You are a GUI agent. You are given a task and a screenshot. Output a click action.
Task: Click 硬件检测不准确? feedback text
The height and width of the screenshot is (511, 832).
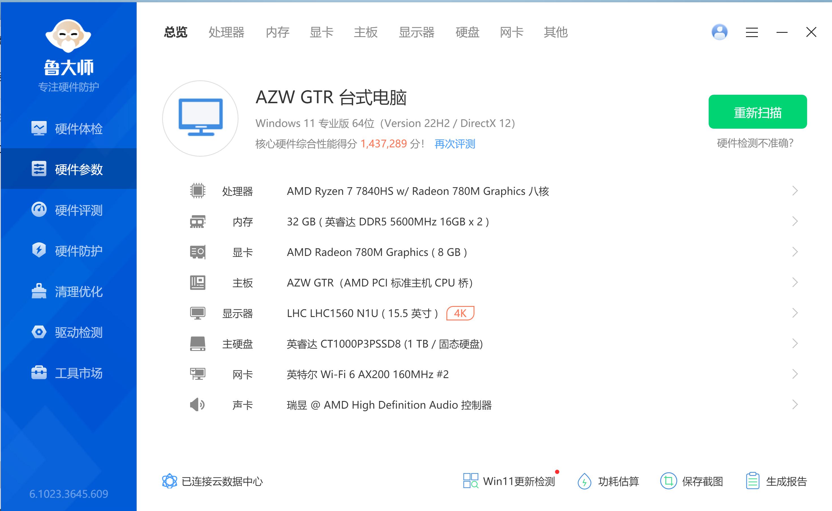click(x=754, y=143)
